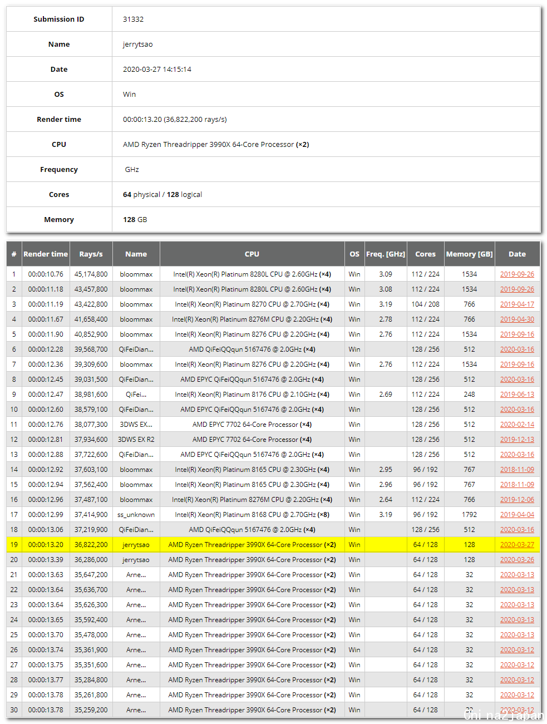547x724 pixels.
Task: Select the name cell ss_unknown
Action: 136,515
